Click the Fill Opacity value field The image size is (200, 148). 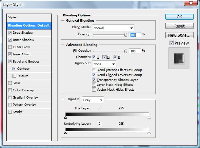tap(134, 51)
